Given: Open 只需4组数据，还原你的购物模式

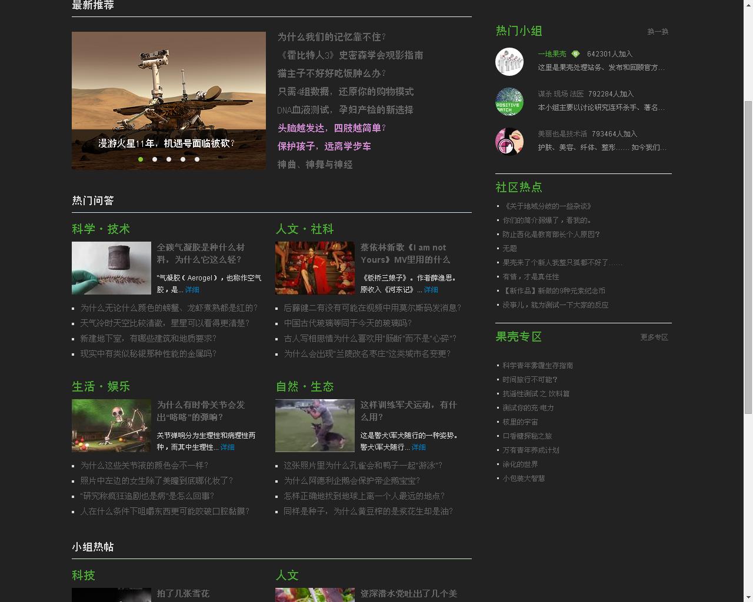Looking at the screenshot, I should click(x=346, y=92).
